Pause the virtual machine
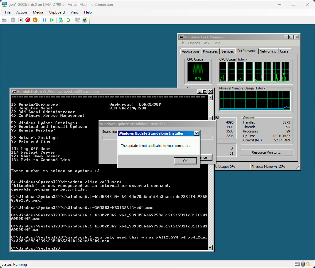The image size is (315, 268). pos(45,20)
